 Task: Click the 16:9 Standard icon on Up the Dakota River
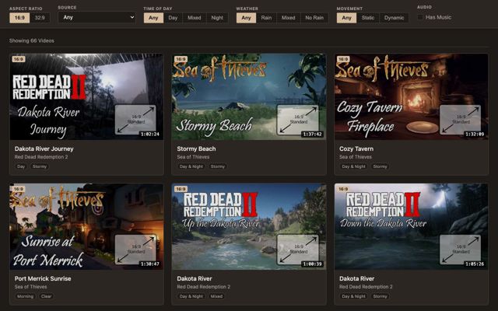tap(298, 250)
